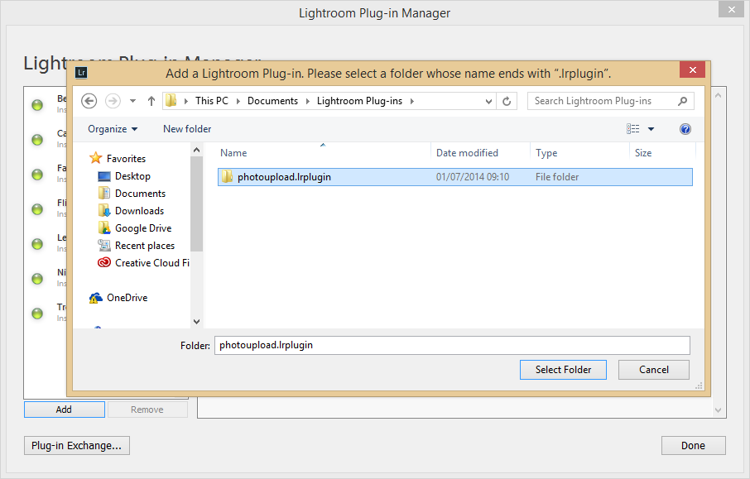This screenshot has height=479, width=750.
Task: Select the photoupload.lrplugin folder icon
Action: point(227,177)
